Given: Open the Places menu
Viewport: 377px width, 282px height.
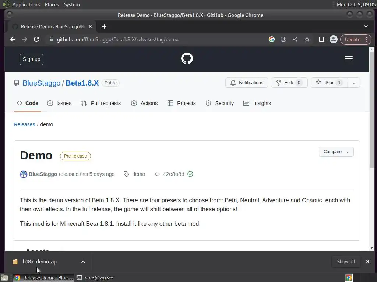Looking at the screenshot, I should click(52, 4).
